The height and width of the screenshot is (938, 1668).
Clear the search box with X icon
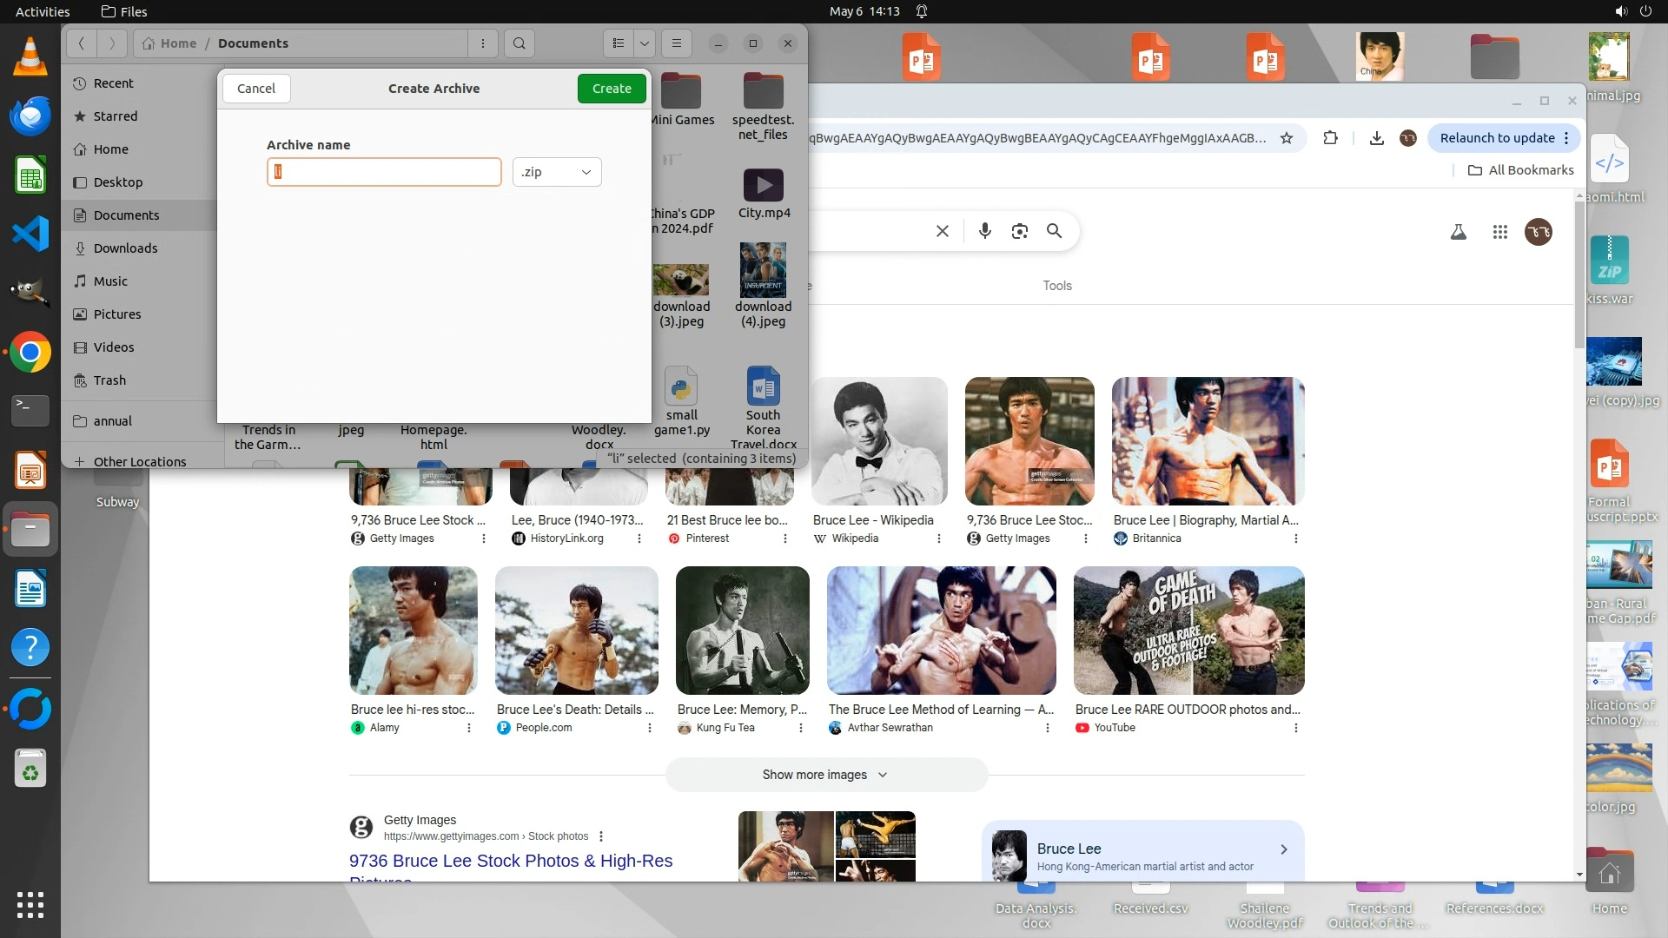click(x=943, y=231)
